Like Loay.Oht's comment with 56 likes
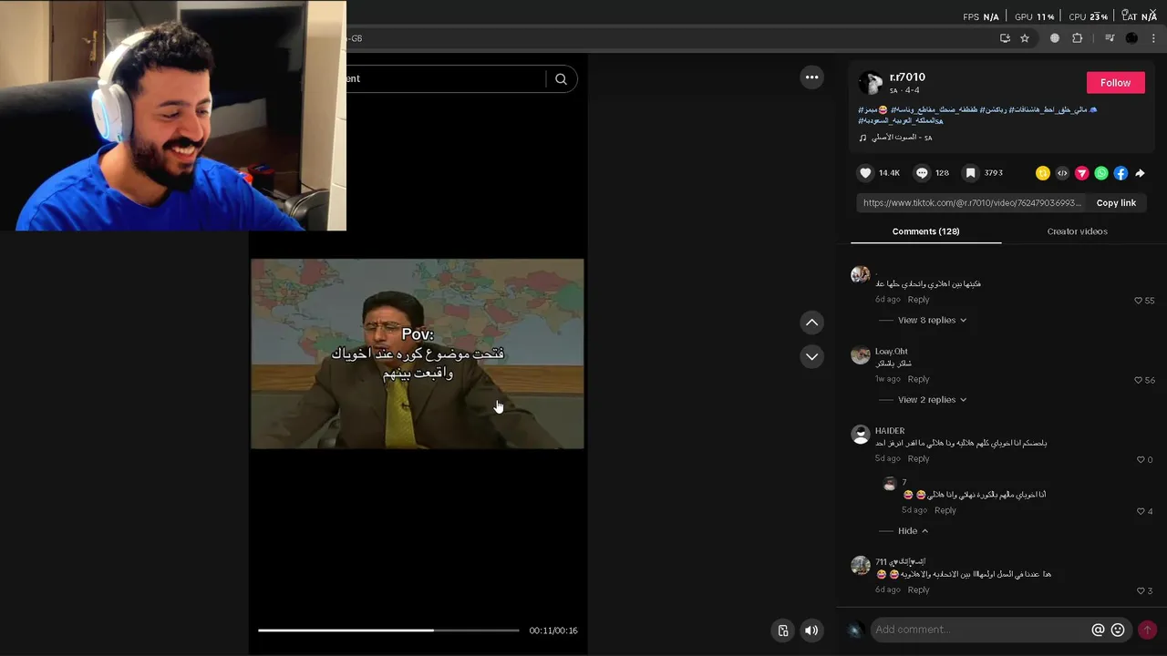 [1138, 380]
